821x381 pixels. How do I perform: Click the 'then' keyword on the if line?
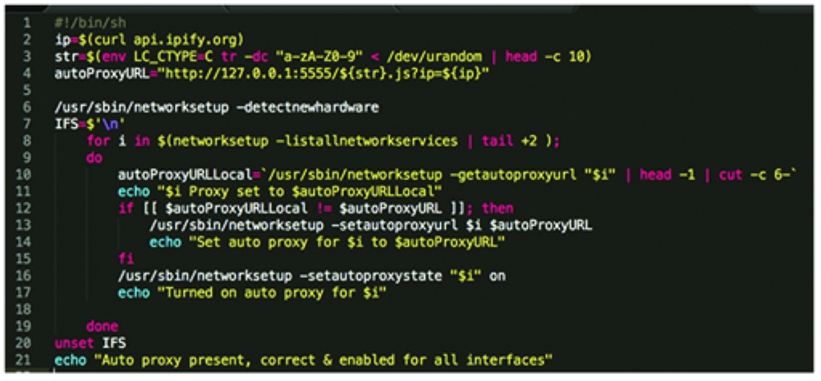click(x=498, y=209)
